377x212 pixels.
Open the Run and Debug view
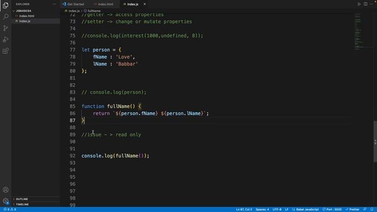(x=5, y=39)
